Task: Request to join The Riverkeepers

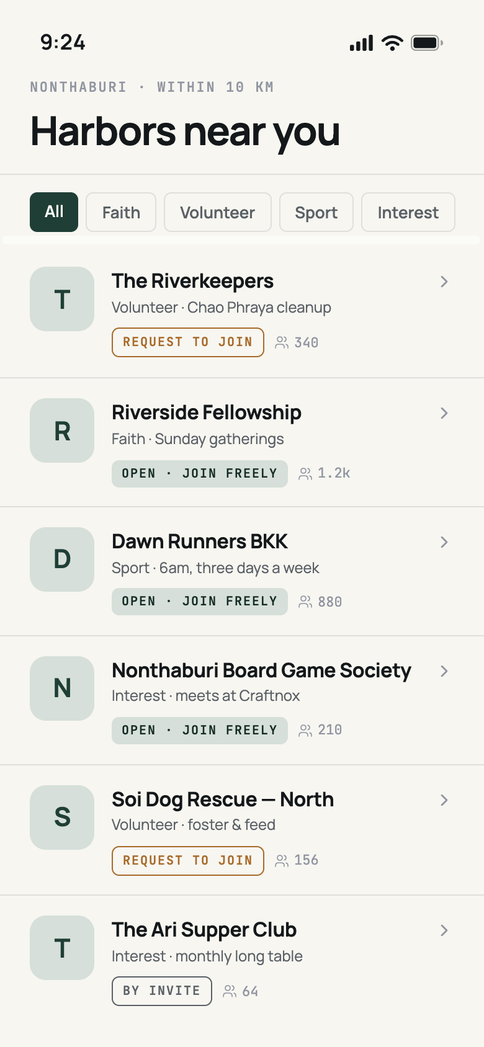Action: (188, 342)
